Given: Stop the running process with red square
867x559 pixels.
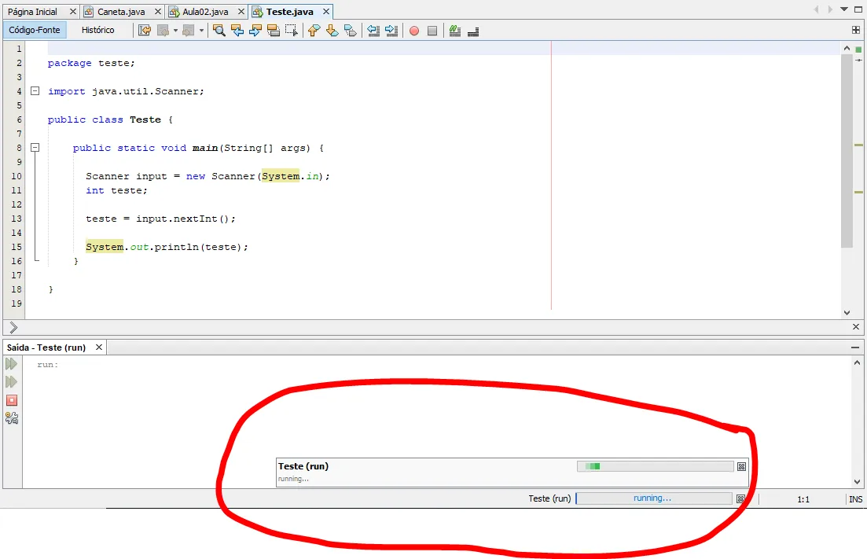Looking at the screenshot, I should [12, 399].
